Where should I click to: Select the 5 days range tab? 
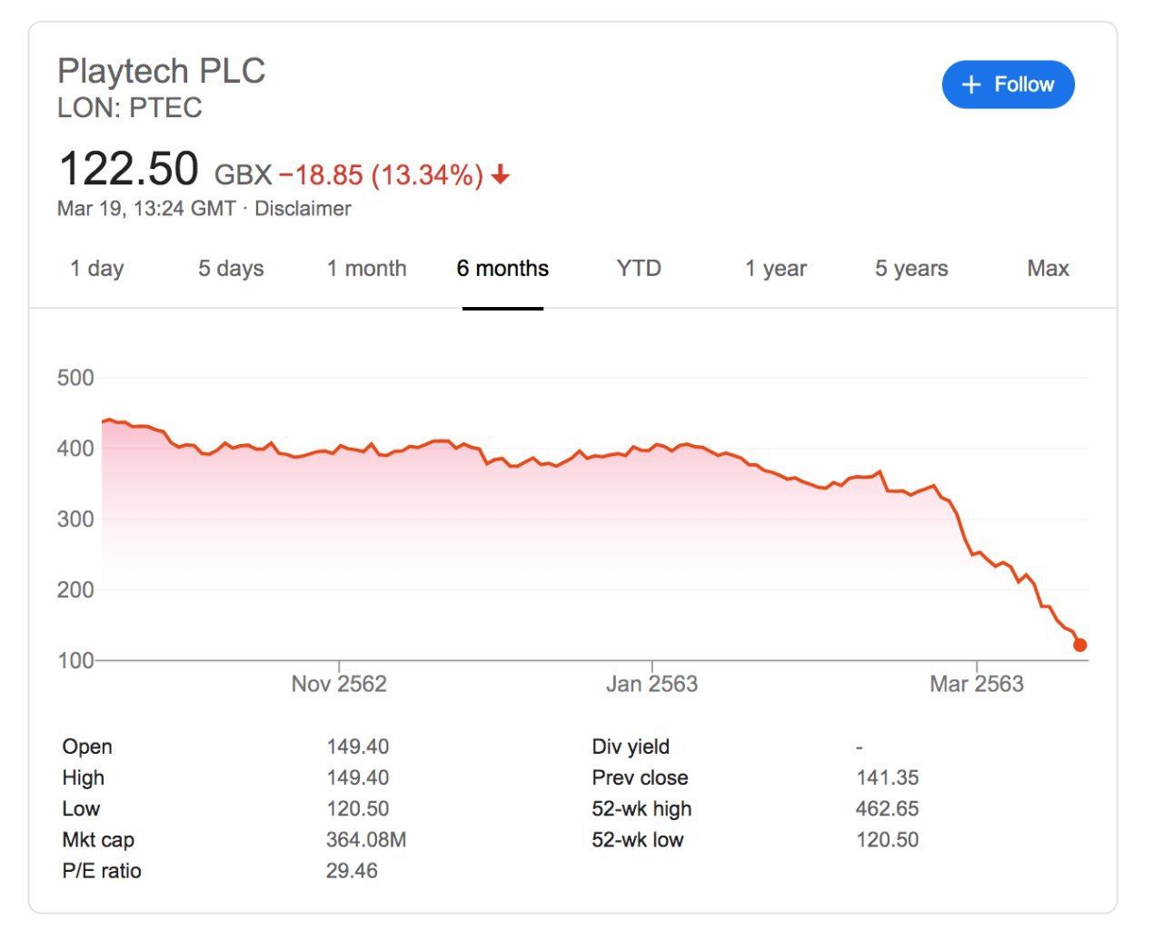click(x=231, y=269)
